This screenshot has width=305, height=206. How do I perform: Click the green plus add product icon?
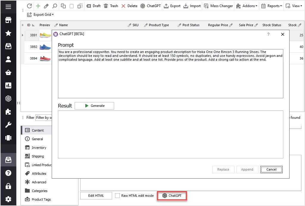pyautogui.click(x=38, y=6)
